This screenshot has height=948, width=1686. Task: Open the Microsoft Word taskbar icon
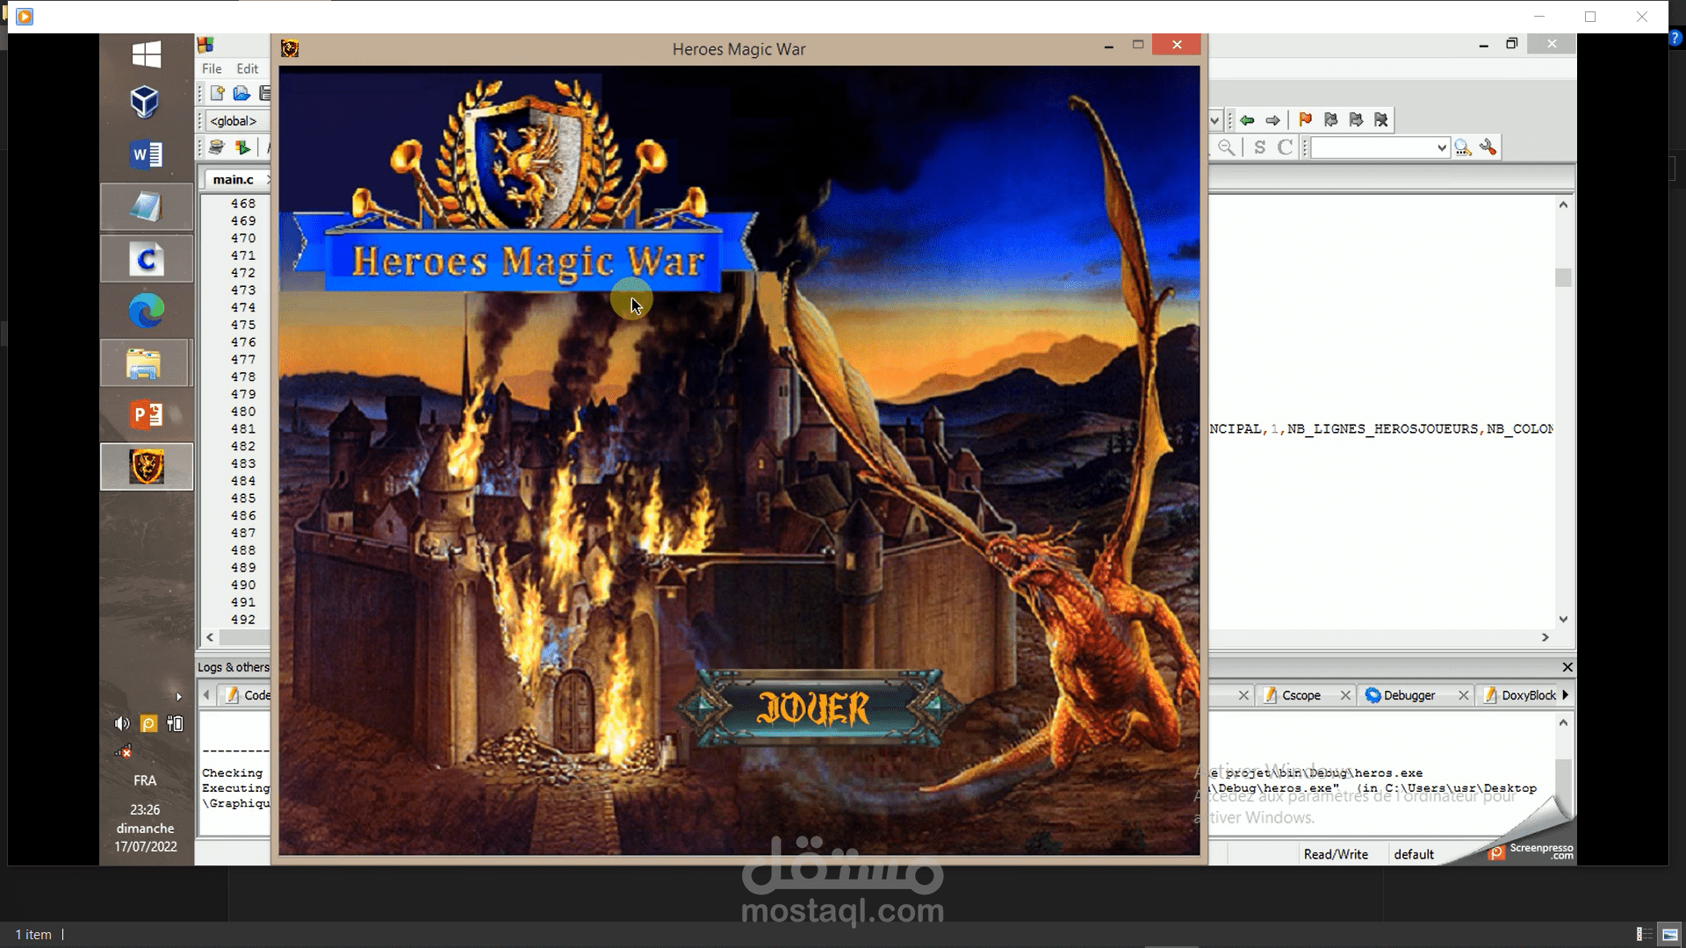pos(146,155)
